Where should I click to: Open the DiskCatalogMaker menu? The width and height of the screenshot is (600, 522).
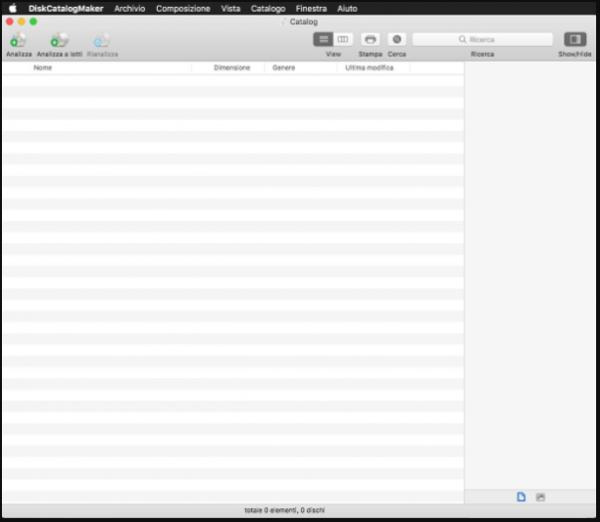click(66, 9)
